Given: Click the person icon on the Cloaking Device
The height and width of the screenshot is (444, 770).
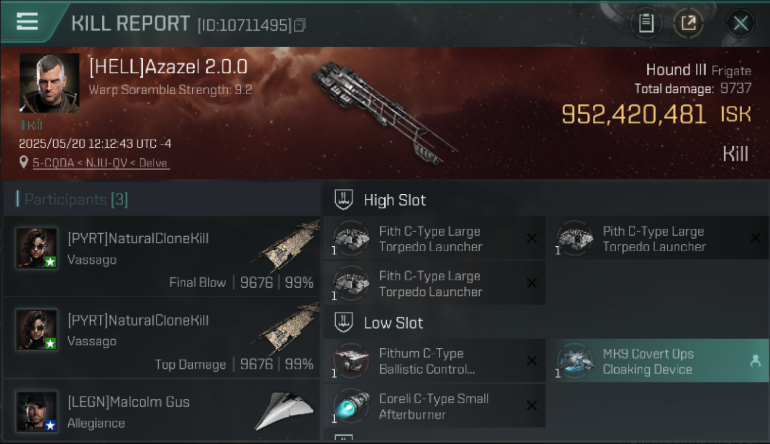Looking at the screenshot, I should [755, 361].
